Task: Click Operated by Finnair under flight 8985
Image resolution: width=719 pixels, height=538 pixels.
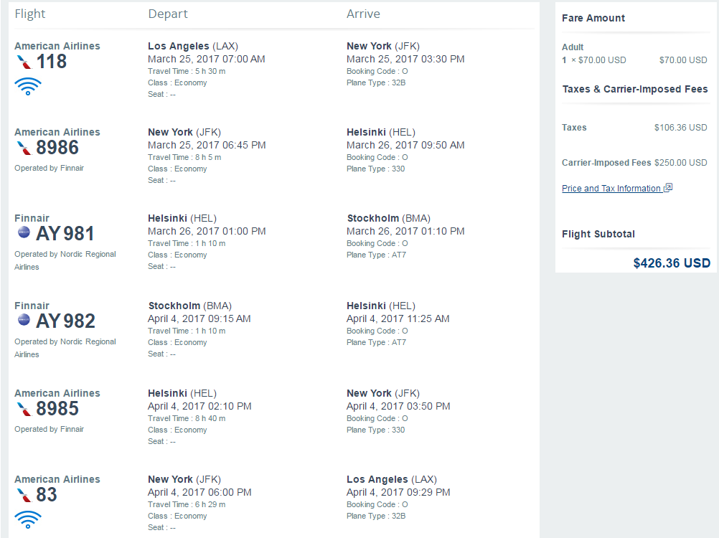Action: tap(49, 430)
